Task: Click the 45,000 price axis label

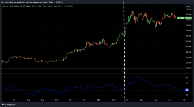Action: tap(189, 41)
